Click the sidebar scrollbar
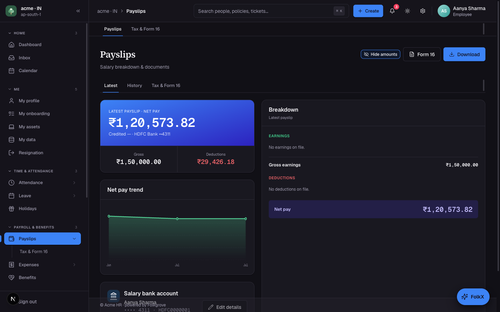This screenshot has height=312, width=500. (87, 110)
